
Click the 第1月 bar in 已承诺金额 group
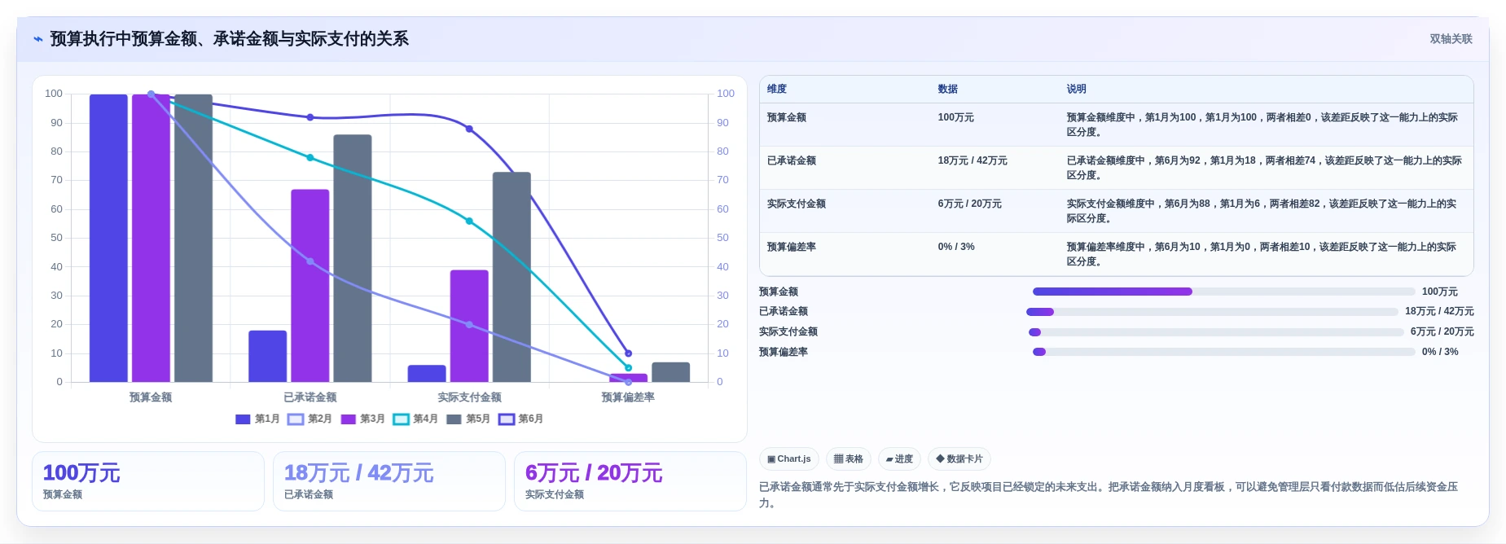point(268,356)
